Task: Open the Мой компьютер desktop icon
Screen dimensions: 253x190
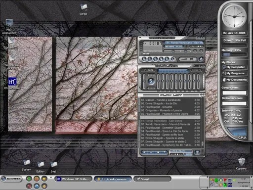Action: (x=9, y=26)
